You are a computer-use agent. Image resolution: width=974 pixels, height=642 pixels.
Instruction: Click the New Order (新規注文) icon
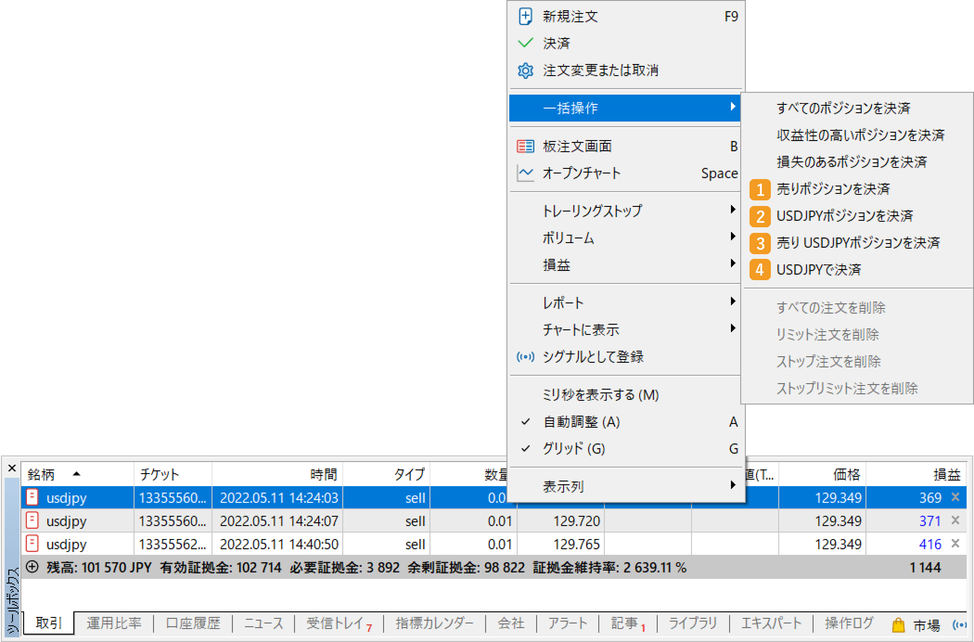[x=525, y=16]
